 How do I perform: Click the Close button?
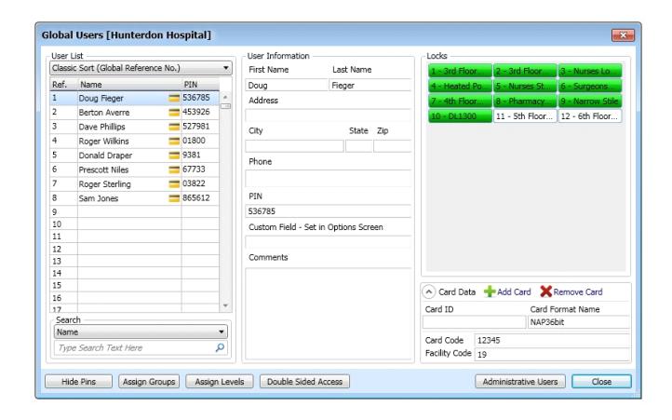601,382
